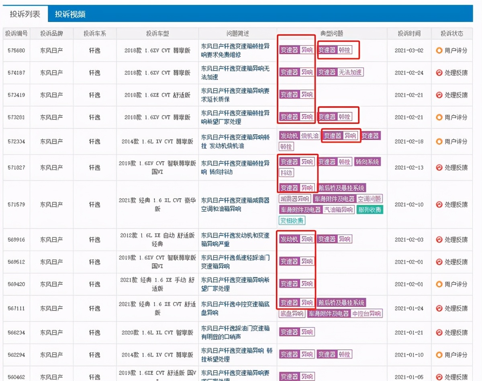This screenshot has width=482, height=381.
Task: Click 发动机 异响 tag in 2021-02-03 row
Action: pyautogui.click(x=296, y=239)
